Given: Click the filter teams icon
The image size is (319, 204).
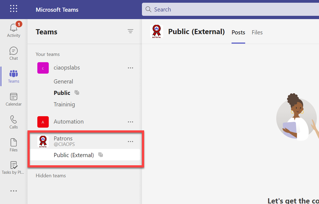Looking at the screenshot, I should (x=131, y=31).
